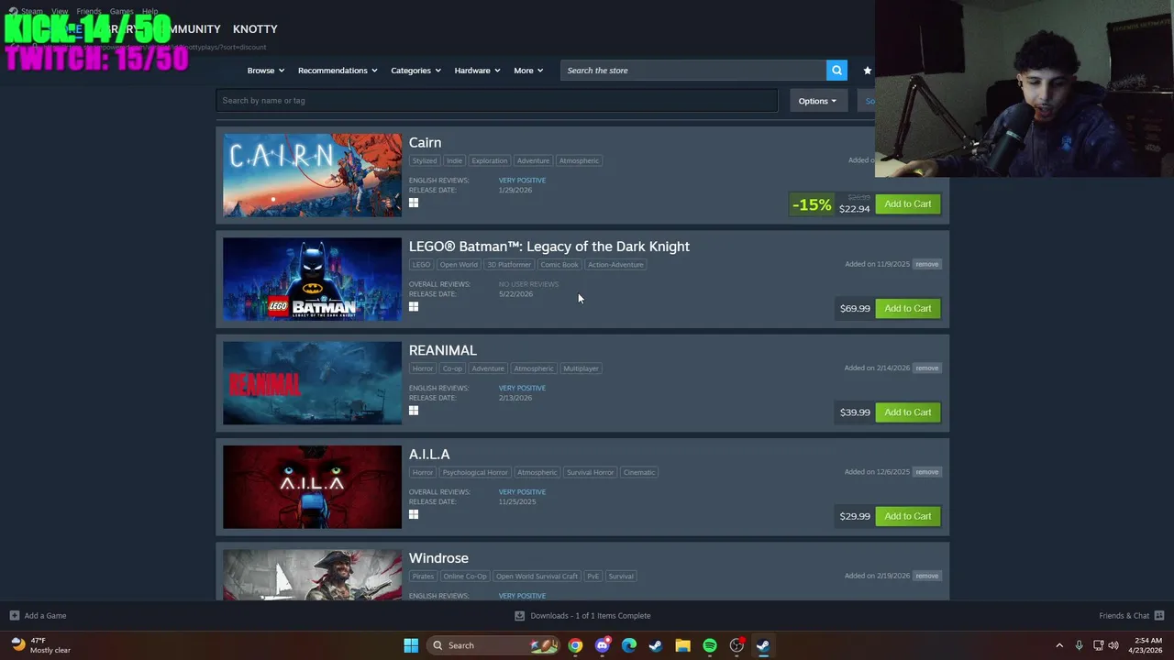This screenshot has width=1174, height=660.
Task: Click the Windows platform icon under REANIMAL
Action: point(414,411)
